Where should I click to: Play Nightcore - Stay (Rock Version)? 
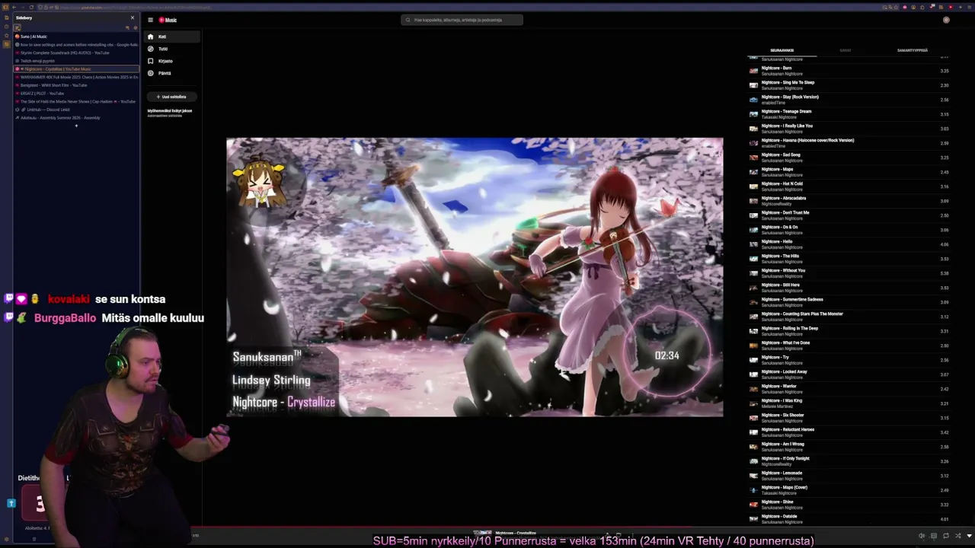[849, 100]
